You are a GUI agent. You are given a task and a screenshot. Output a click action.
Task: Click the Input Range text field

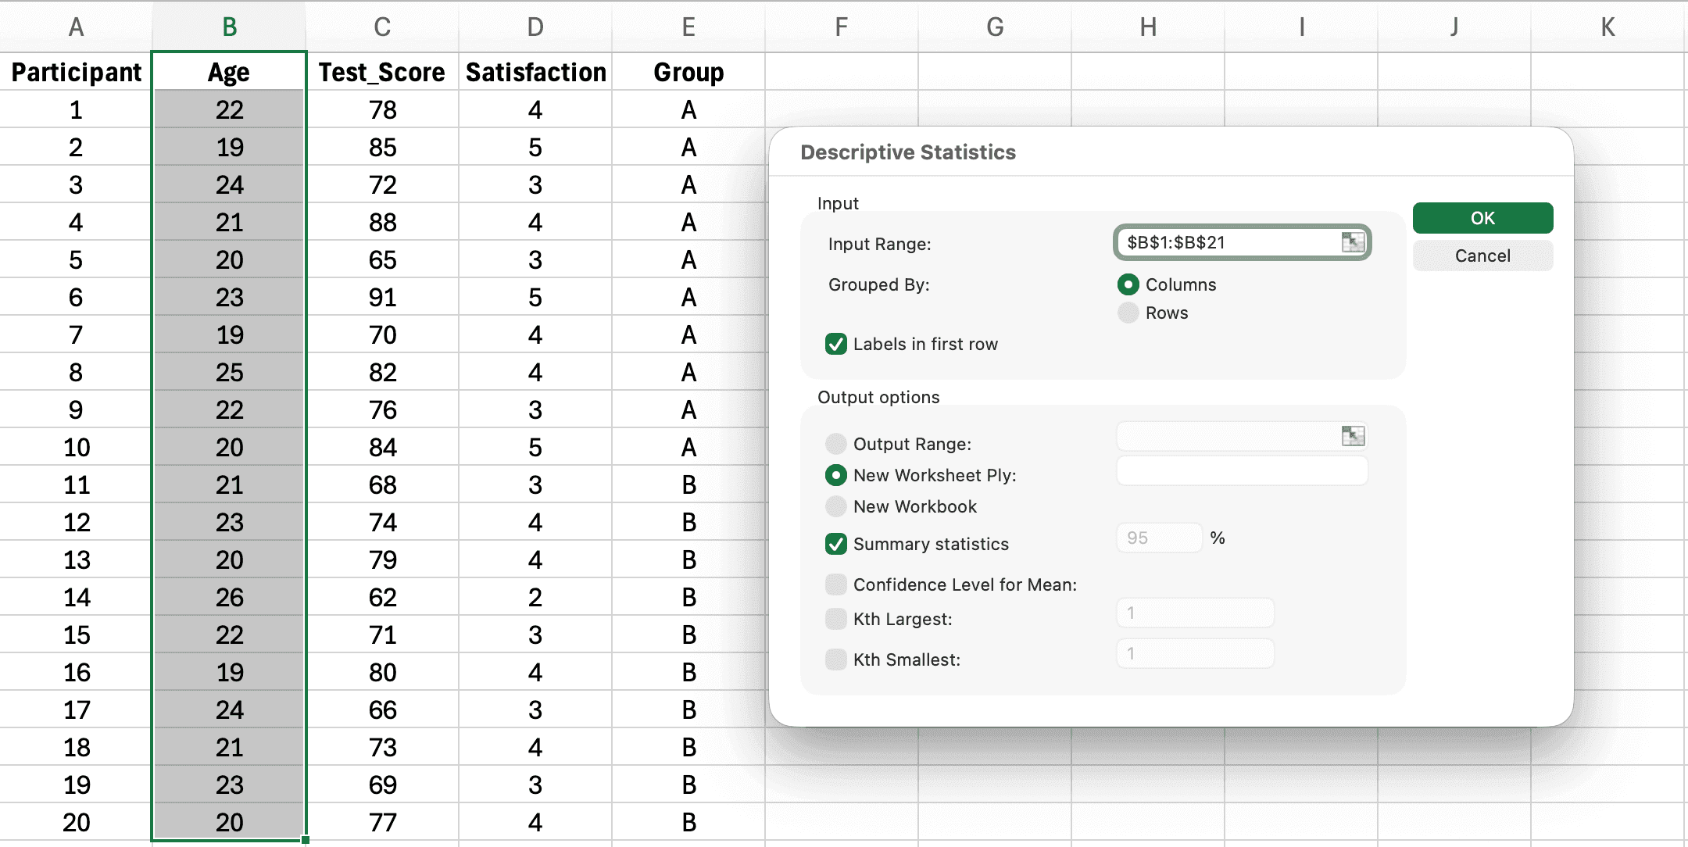pyautogui.click(x=1227, y=242)
